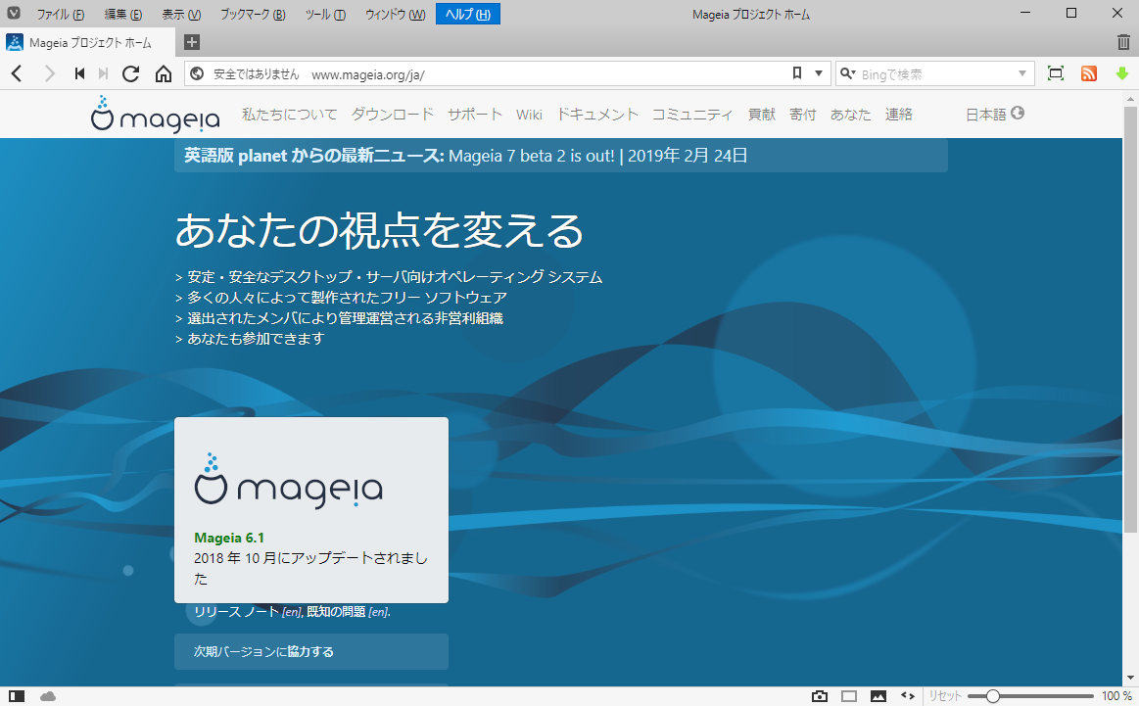Viewport: 1139px width, 706px height.
Task: Open 日本語 language selector
Action: pyautogui.click(x=994, y=114)
